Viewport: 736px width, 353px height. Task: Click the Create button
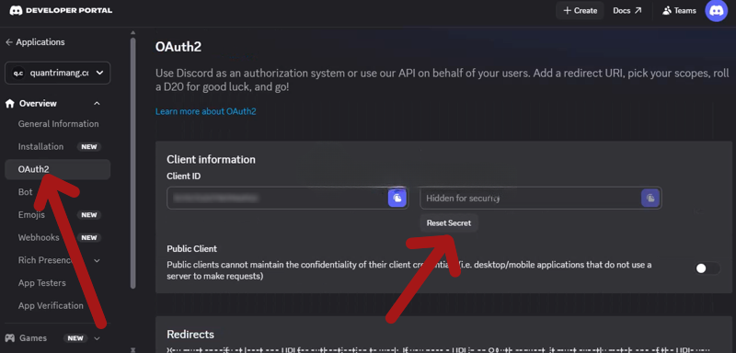(580, 10)
